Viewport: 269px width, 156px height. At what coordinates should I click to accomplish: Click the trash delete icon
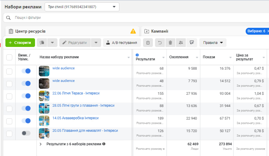(x=170, y=43)
